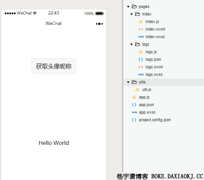The height and width of the screenshot is (180, 204).
Task: Click the braces icon beside logs.json
Action: tap(141, 59)
